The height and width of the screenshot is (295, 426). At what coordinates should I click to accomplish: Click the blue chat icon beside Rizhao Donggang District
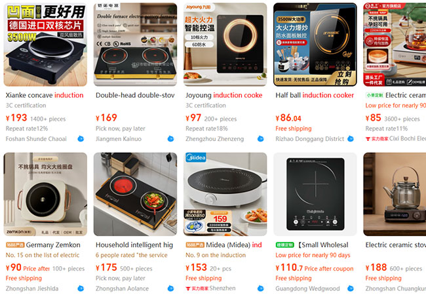click(351, 139)
